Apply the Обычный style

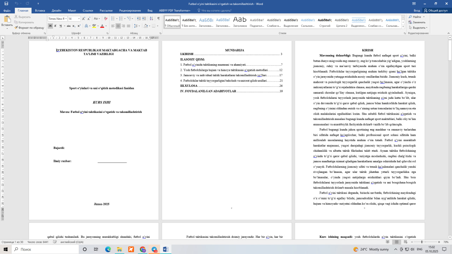(172, 22)
